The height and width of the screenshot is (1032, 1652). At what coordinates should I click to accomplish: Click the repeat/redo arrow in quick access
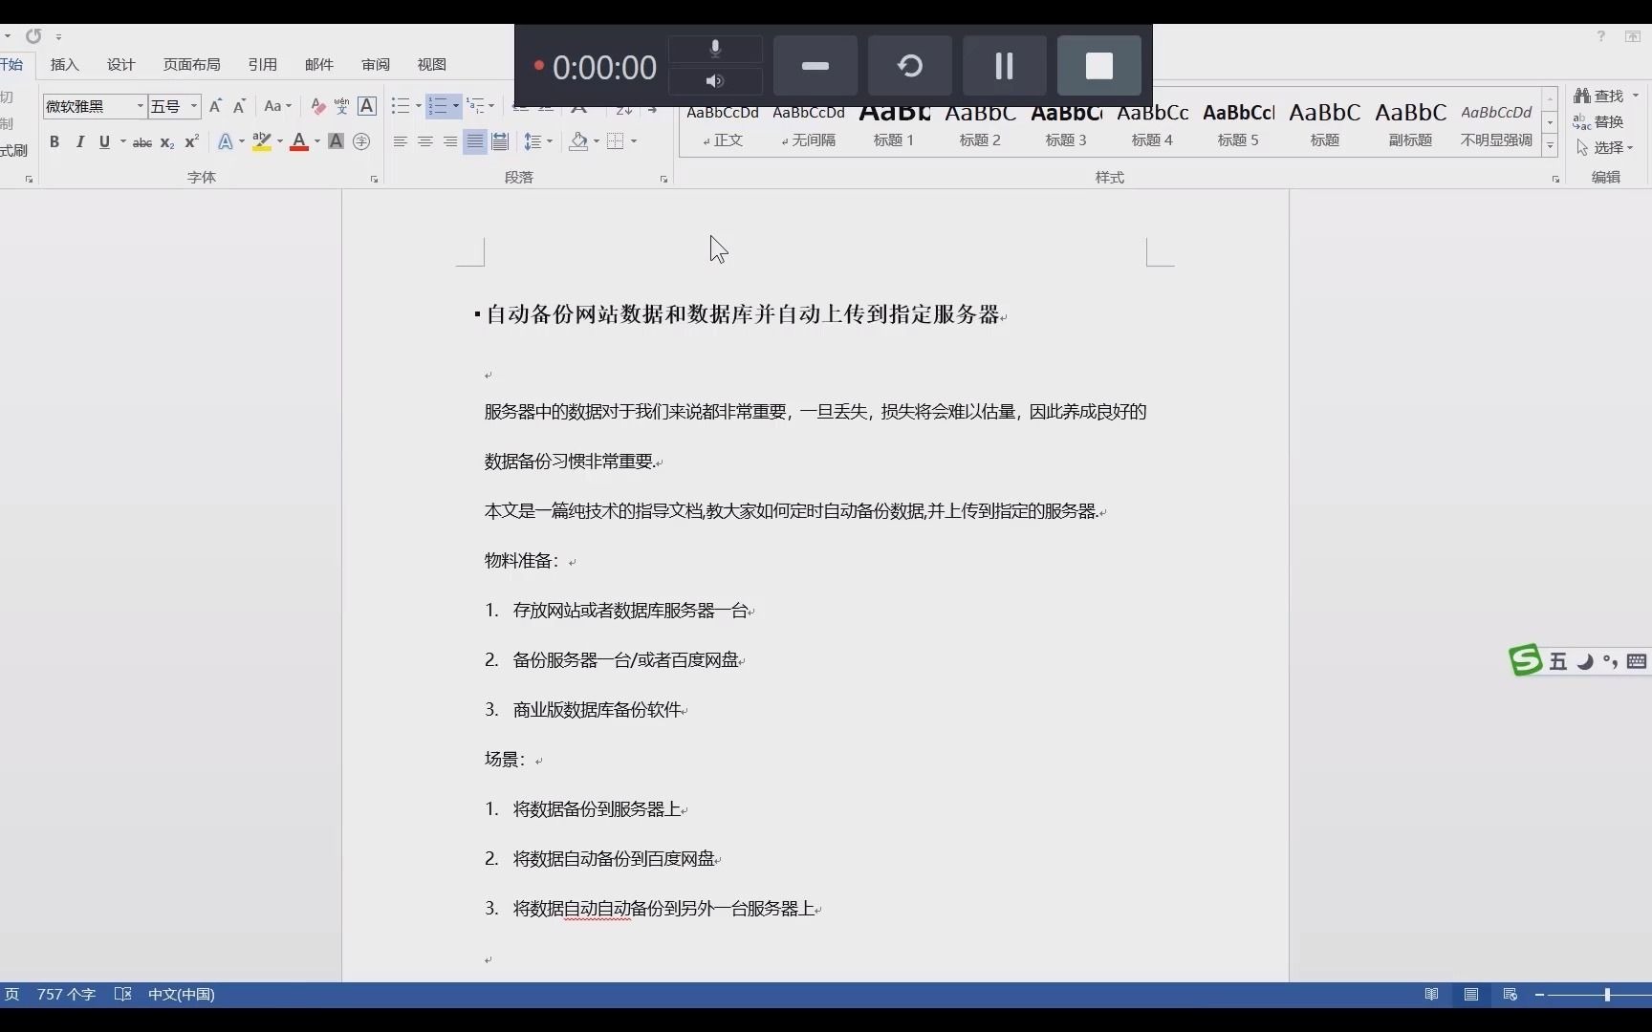click(33, 36)
